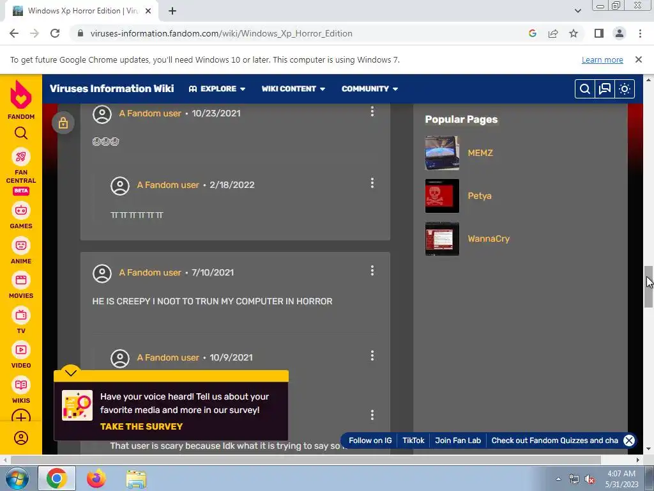Open options menu for 2/18/2022 reply
The height and width of the screenshot is (491, 654).
tap(372, 183)
